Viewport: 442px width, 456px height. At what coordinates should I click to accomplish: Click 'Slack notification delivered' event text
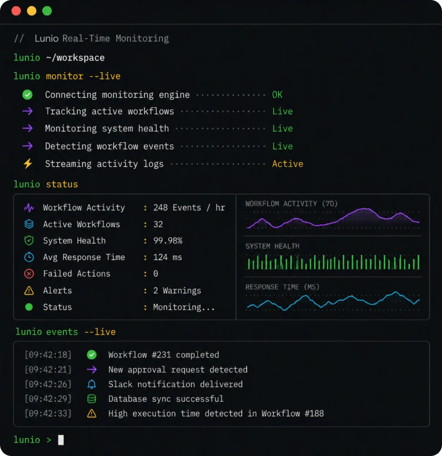click(x=175, y=384)
